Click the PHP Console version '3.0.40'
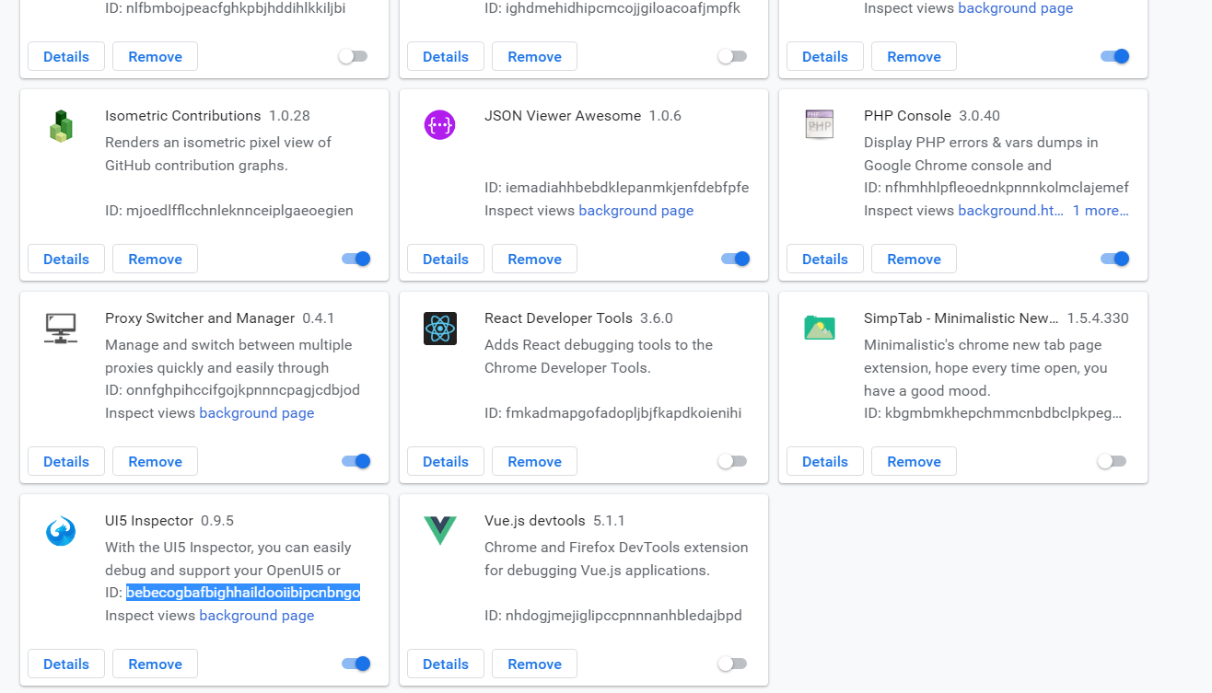Viewport: 1212px width, 693px height. click(x=979, y=116)
